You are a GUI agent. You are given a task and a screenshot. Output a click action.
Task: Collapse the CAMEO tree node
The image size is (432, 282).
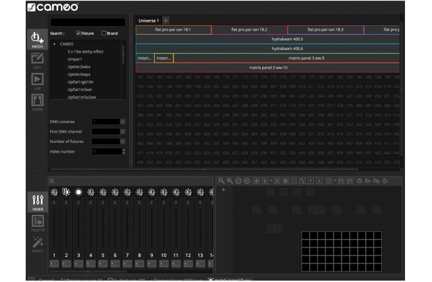click(x=55, y=44)
